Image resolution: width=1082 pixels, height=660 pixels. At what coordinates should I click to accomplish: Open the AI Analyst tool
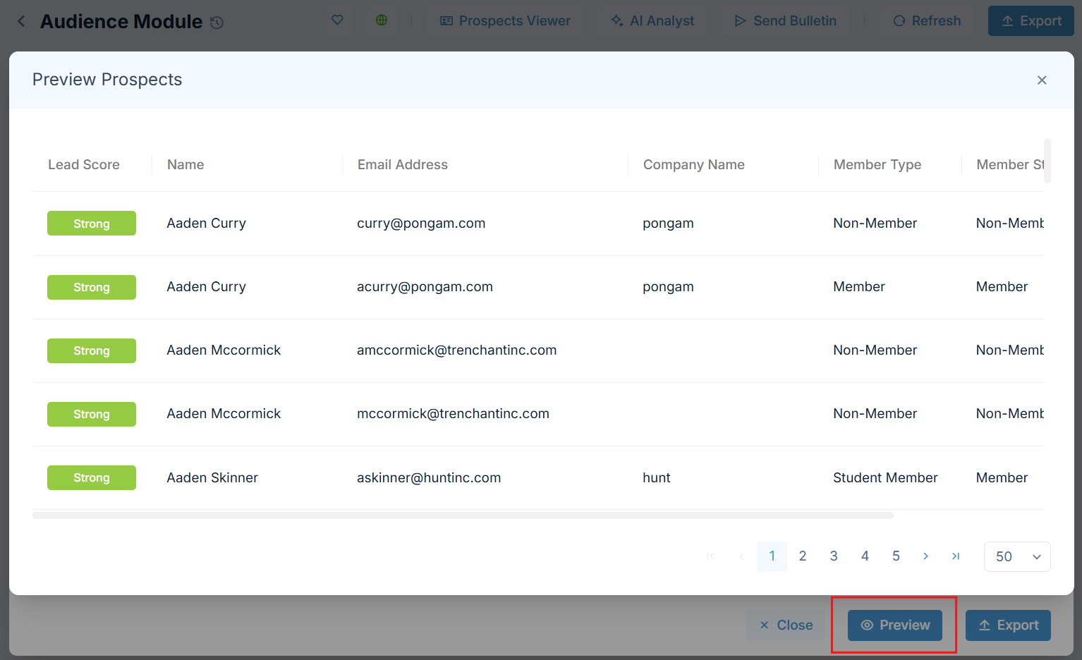click(652, 21)
